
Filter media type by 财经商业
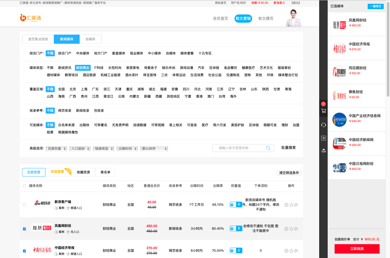point(83,68)
